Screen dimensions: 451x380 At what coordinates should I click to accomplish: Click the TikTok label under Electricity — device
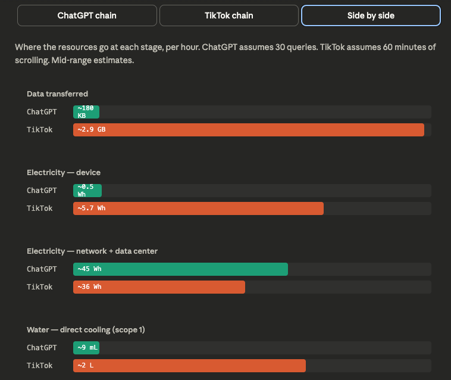coord(39,208)
